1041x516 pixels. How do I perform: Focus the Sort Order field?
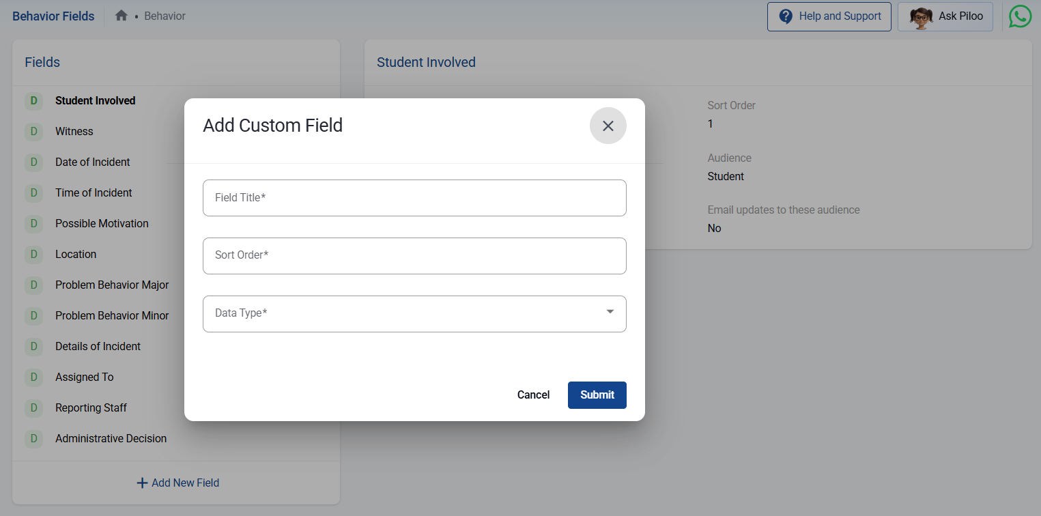click(x=414, y=256)
